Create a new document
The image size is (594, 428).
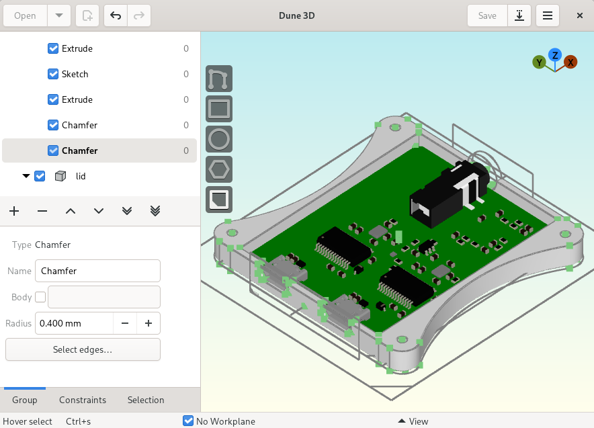[87, 15]
